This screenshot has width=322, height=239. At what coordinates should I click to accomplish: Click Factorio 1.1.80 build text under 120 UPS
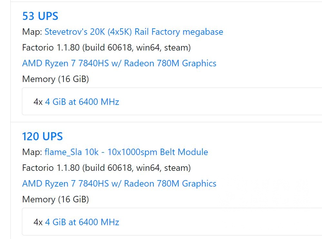(x=106, y=168)
